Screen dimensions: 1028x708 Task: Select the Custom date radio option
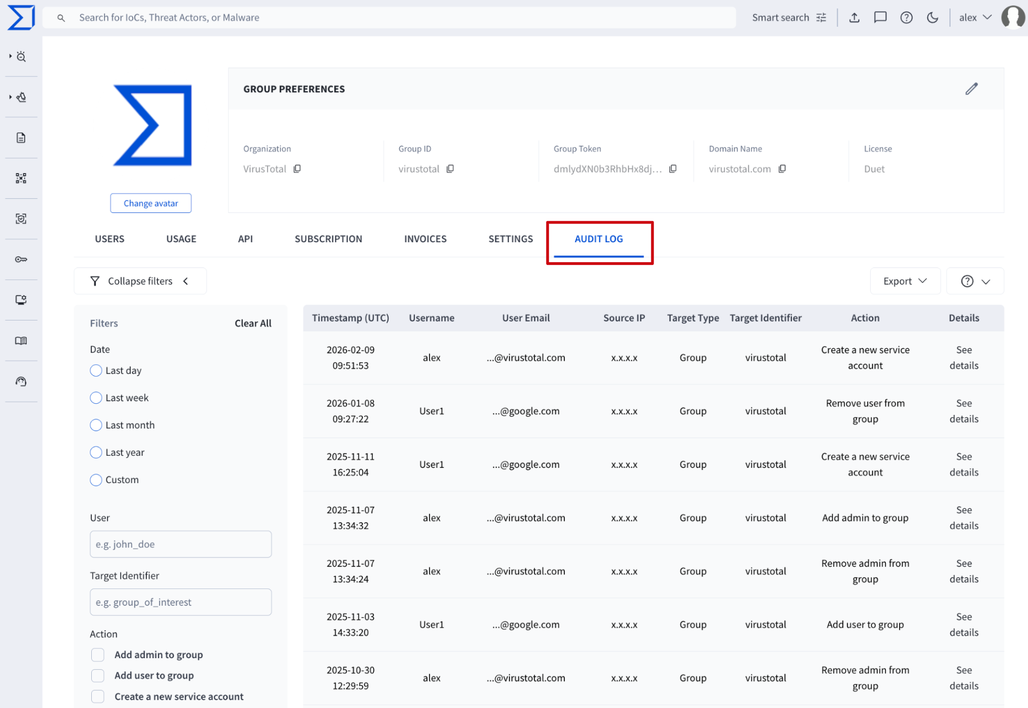[96, 480]
